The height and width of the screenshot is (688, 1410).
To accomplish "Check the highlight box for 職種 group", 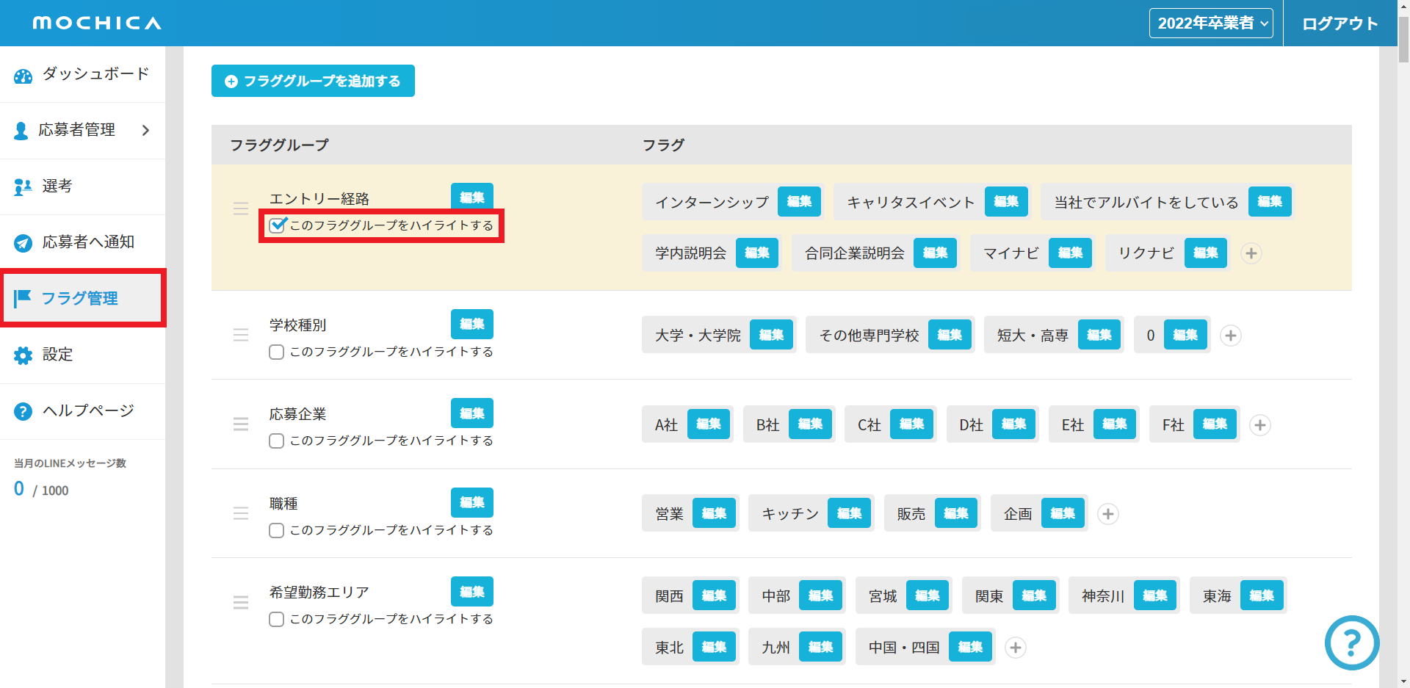I will (x=277, y=531).
